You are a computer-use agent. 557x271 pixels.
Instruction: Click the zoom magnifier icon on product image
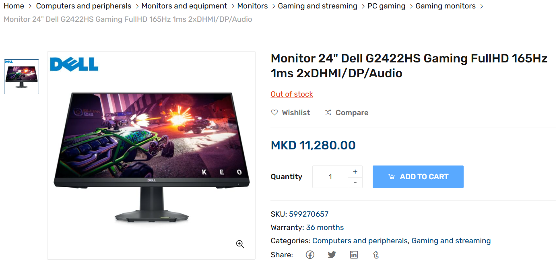click(x=240, y=244)
